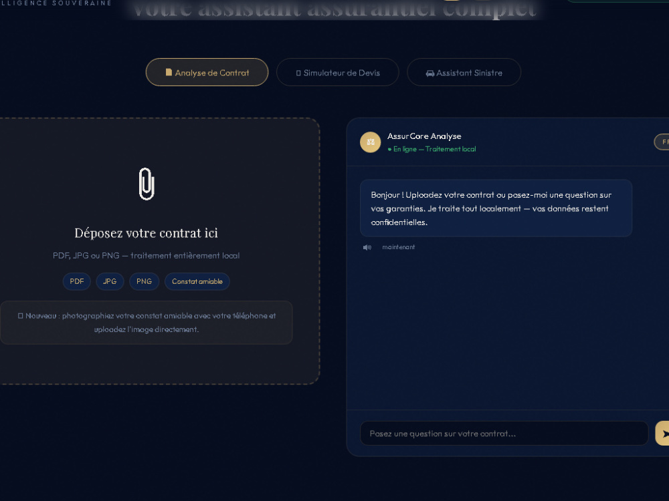Click the JPG format chip
Viewport: 669px width, 501px height.
pos(110,281)
